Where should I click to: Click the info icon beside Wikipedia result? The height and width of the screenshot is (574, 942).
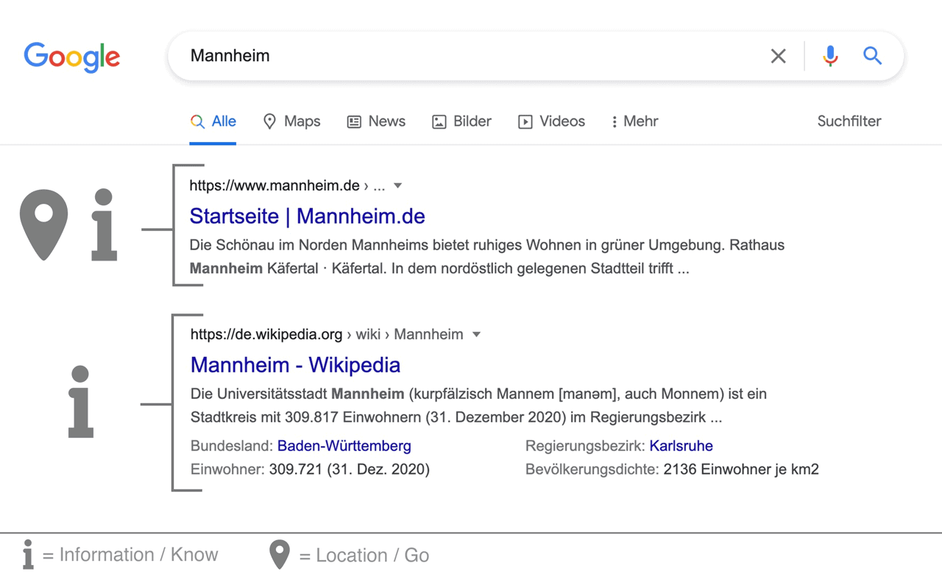coord(81,402)
